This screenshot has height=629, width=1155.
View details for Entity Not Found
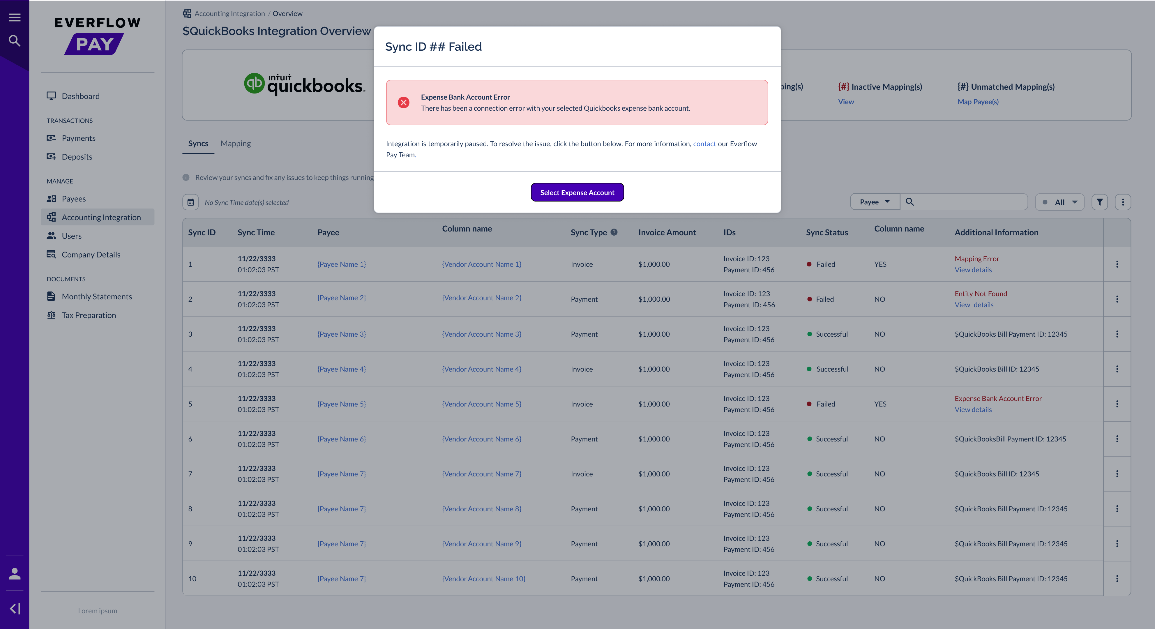coord(974,305)
